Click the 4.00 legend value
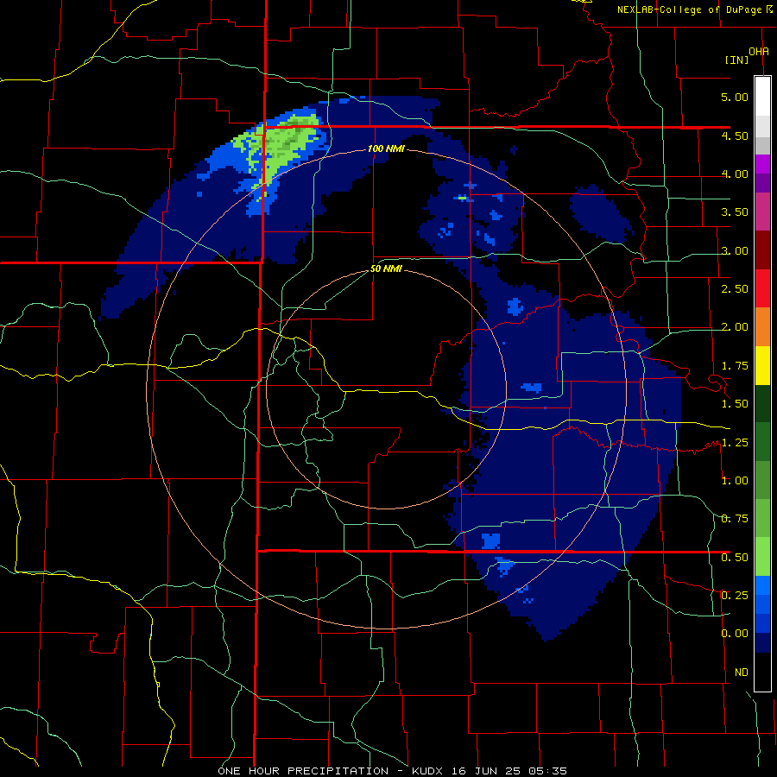777x777 pixels. (x=735, y=174)
